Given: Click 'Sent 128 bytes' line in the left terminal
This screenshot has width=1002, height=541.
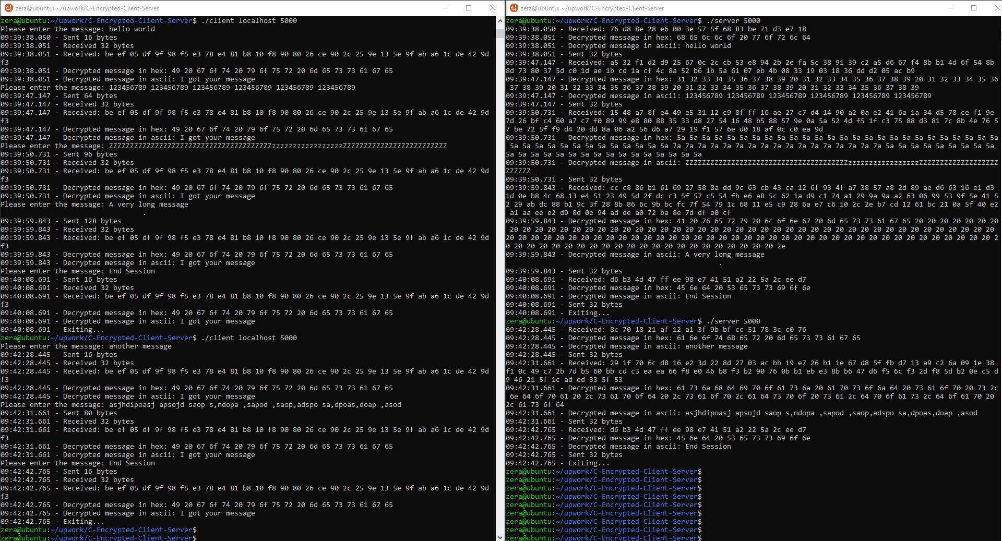Looking at the screenshot, I should click(61, 221).
